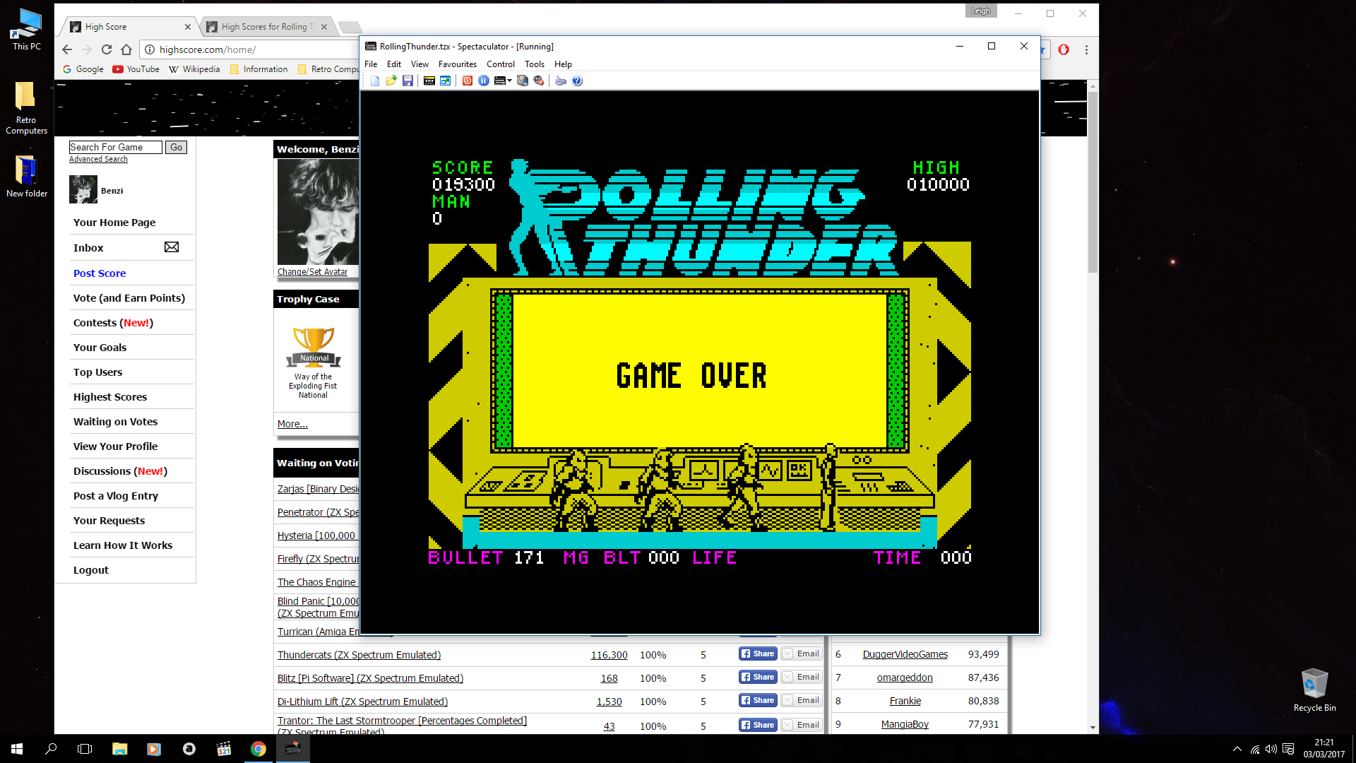Click the red Reset emulator icon

[x=468, y=81]
